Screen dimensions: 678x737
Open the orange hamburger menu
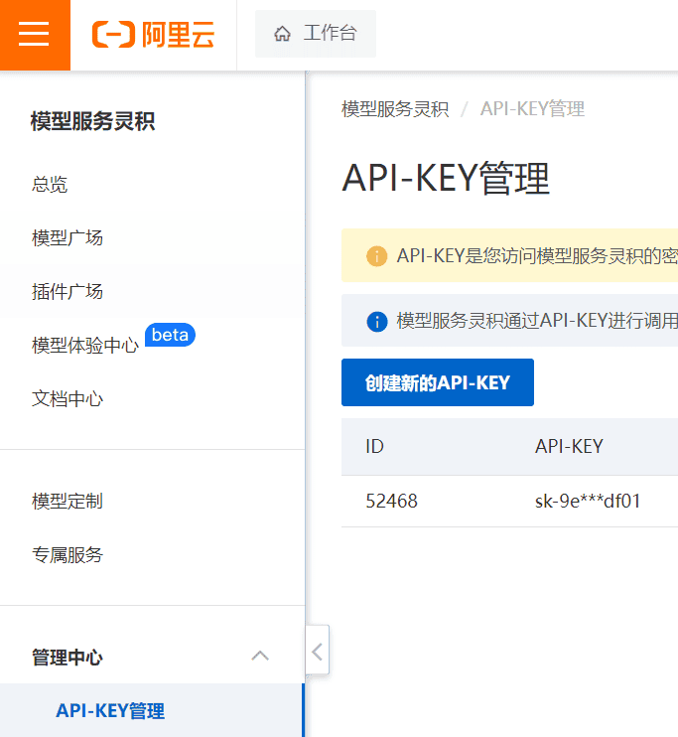click(x=35, y=35)
